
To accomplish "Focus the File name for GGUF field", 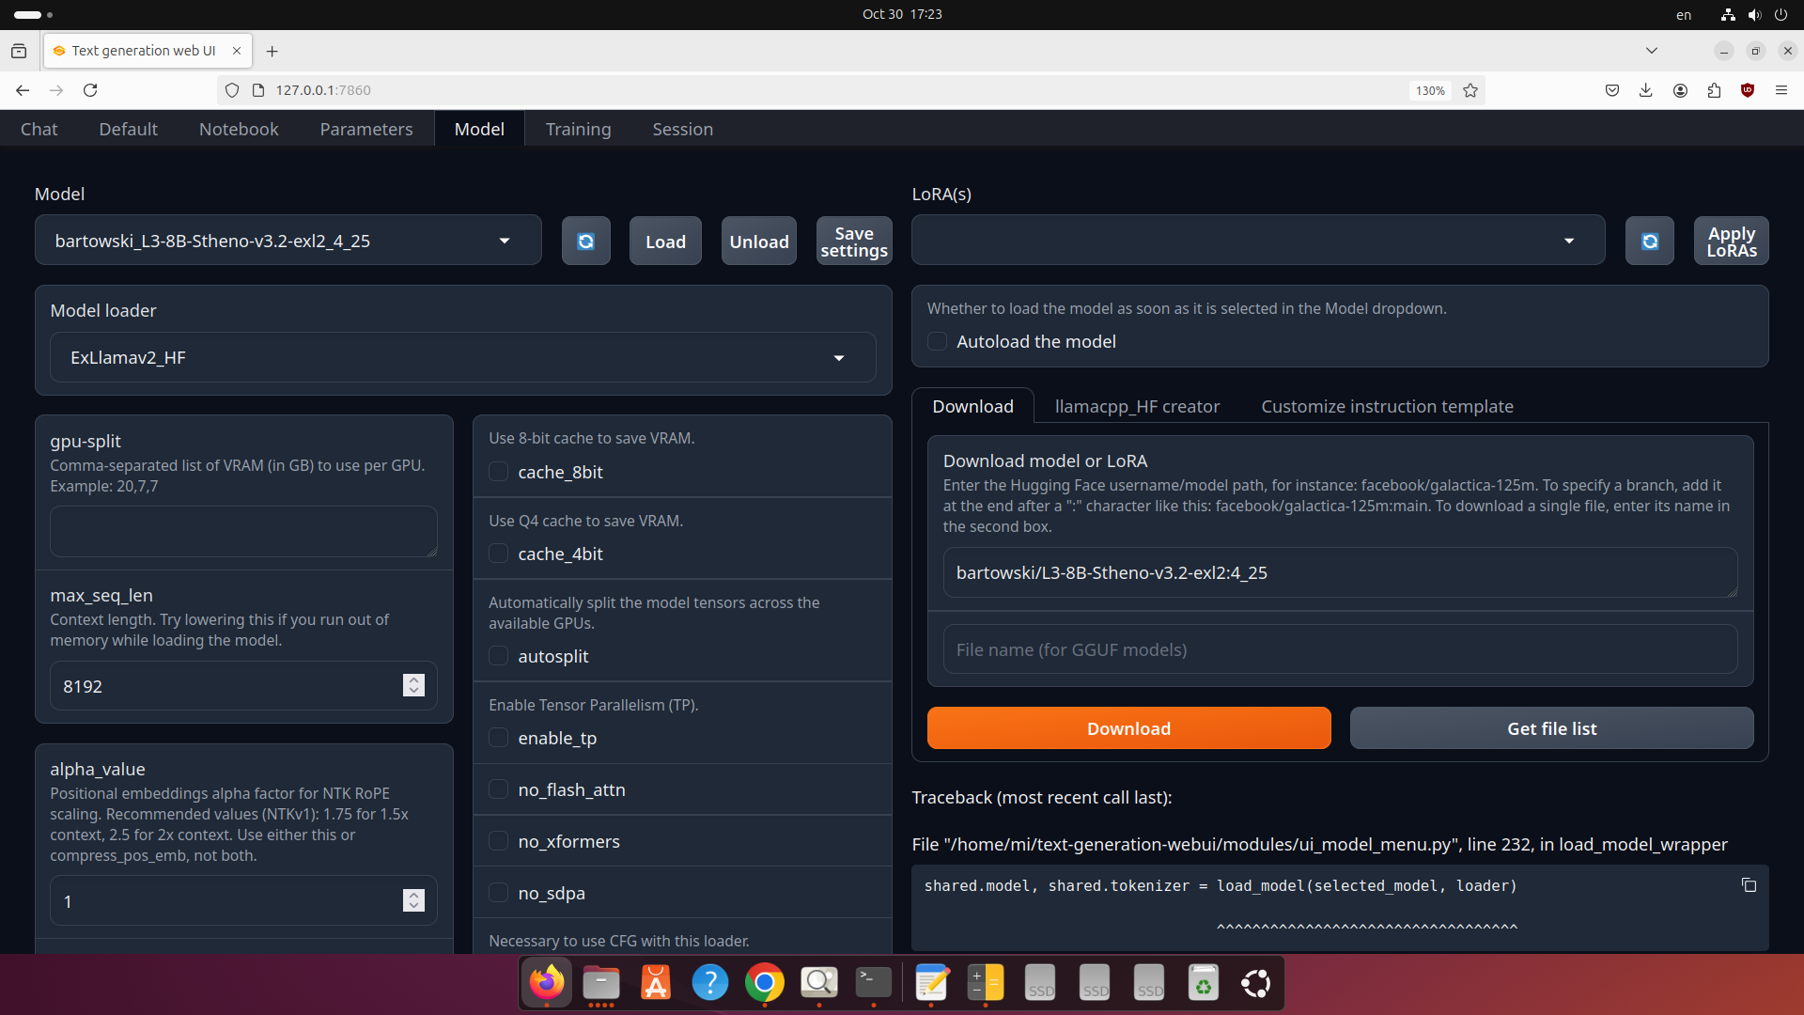I will click(1340, 649).
